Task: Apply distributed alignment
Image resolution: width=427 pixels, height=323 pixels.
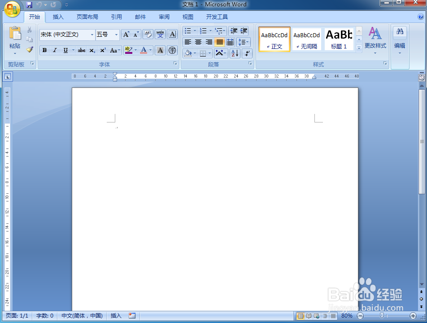Action: point(230,42)
